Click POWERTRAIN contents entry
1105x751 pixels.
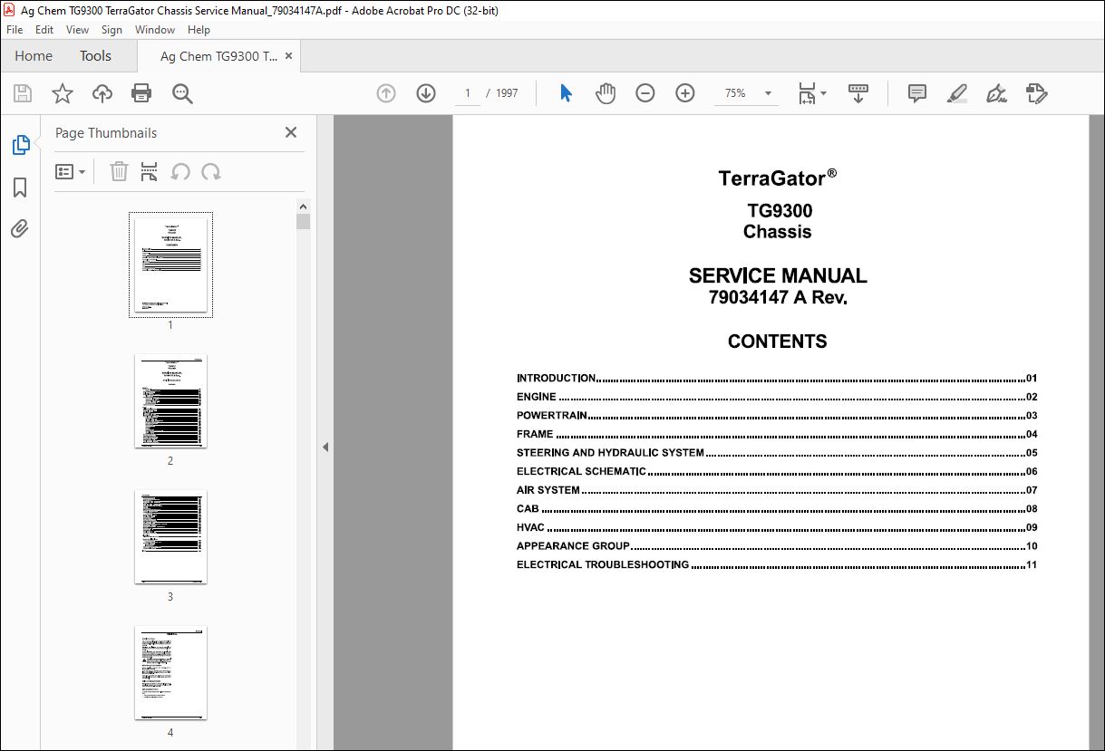tap(777, 416)
